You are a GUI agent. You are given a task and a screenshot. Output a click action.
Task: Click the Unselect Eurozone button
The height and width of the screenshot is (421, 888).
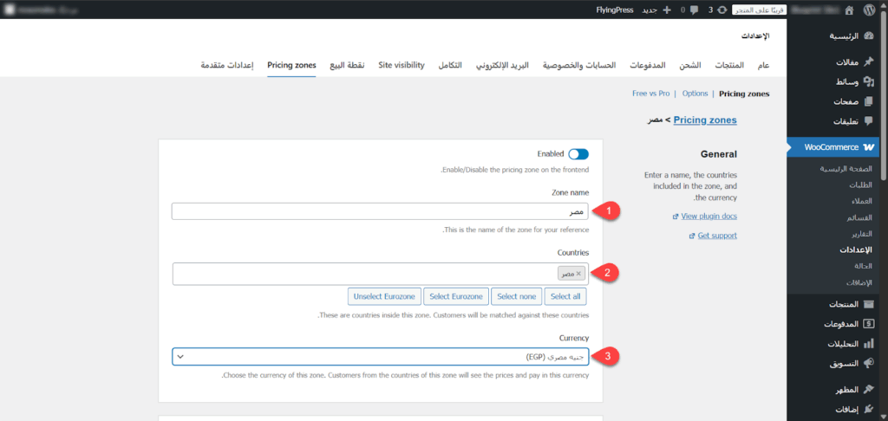(x=385, y=296)
